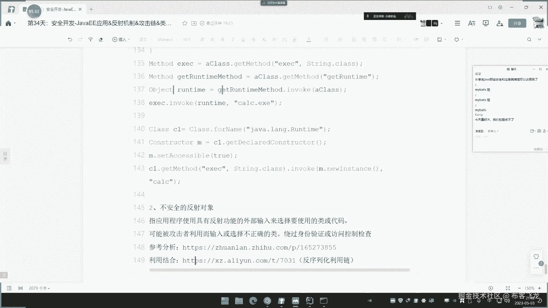Open Edge browser from taskbar

(253, 301)
